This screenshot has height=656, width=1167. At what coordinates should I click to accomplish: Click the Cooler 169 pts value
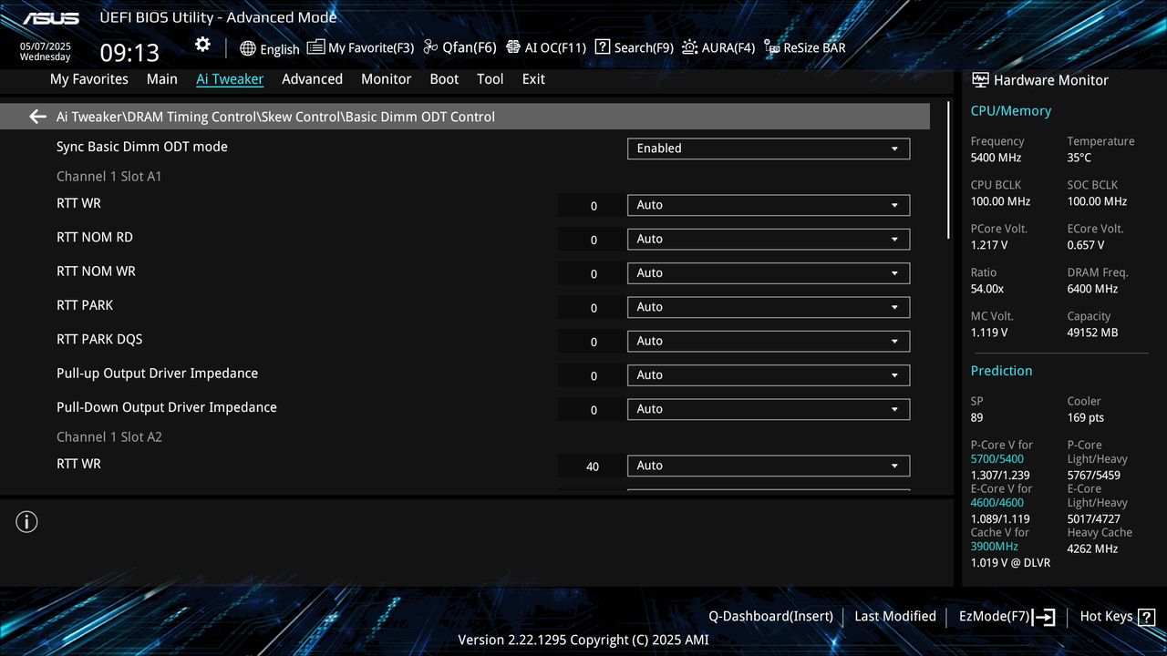(x=1086, y=417)
